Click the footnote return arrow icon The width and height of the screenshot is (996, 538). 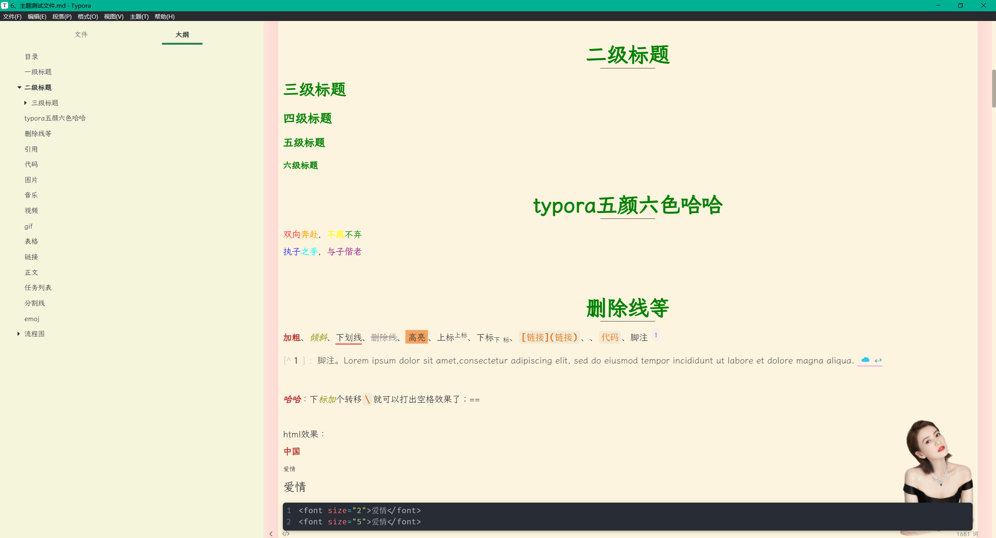point(878,360)
